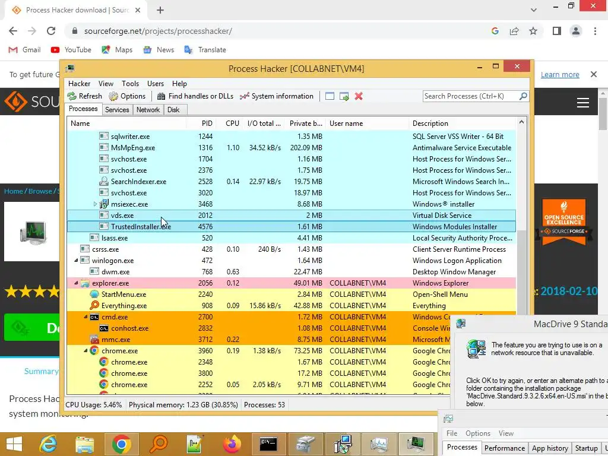Open System information graph window
Viewport: 608px width, 456px height.
click(277, 96)
